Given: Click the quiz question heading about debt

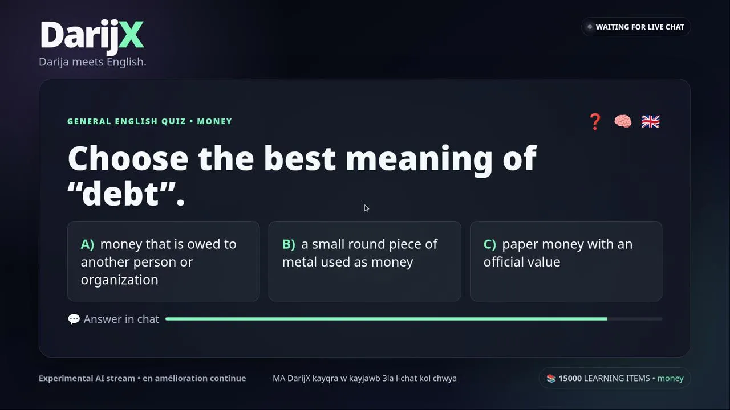Looking at the screenshot, I should point(302,175).
